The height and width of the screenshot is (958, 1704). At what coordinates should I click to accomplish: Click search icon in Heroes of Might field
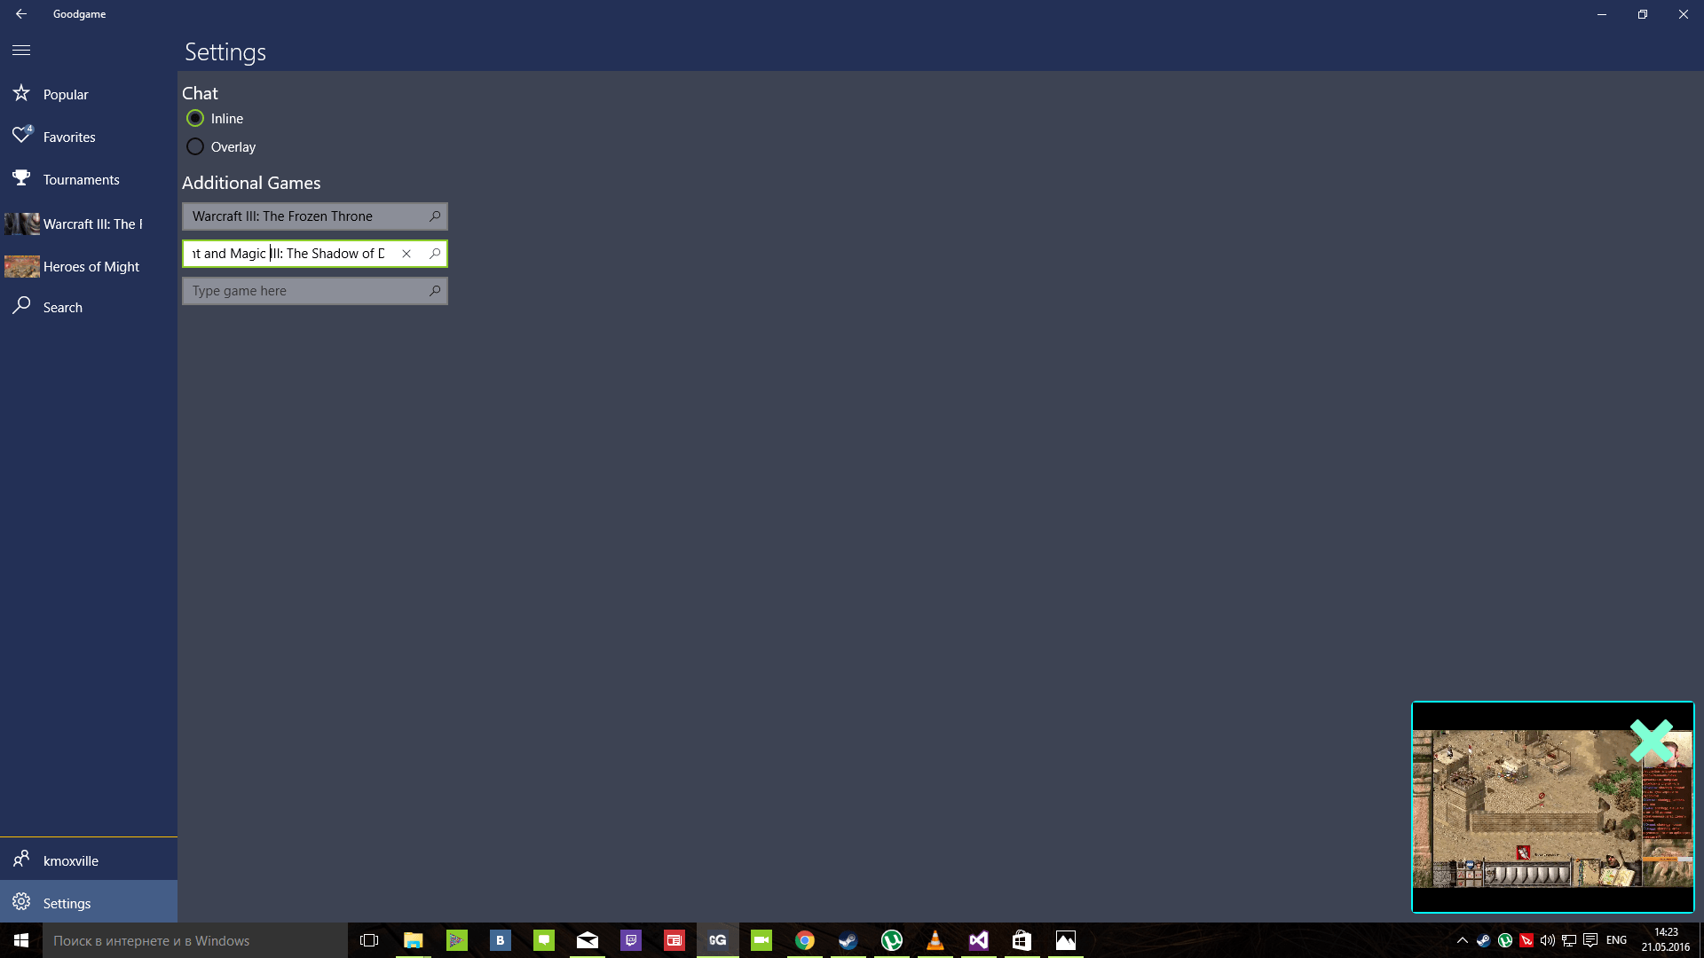click(x=435, y=254)
